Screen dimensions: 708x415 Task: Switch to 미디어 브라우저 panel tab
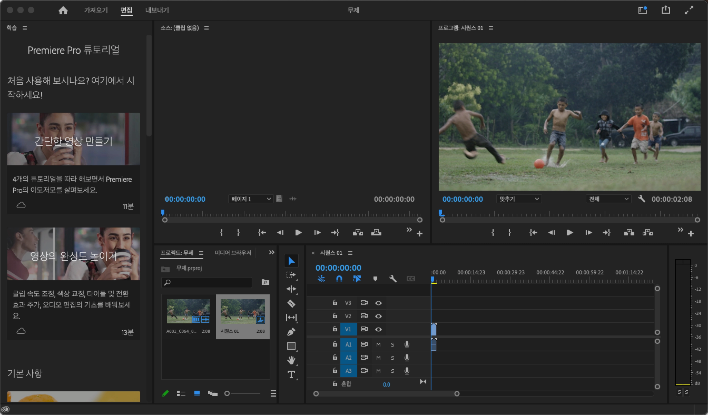click(x=233, y=253)
